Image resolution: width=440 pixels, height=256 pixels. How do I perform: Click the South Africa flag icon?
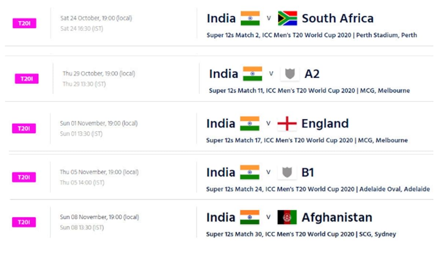coord(287,18)
